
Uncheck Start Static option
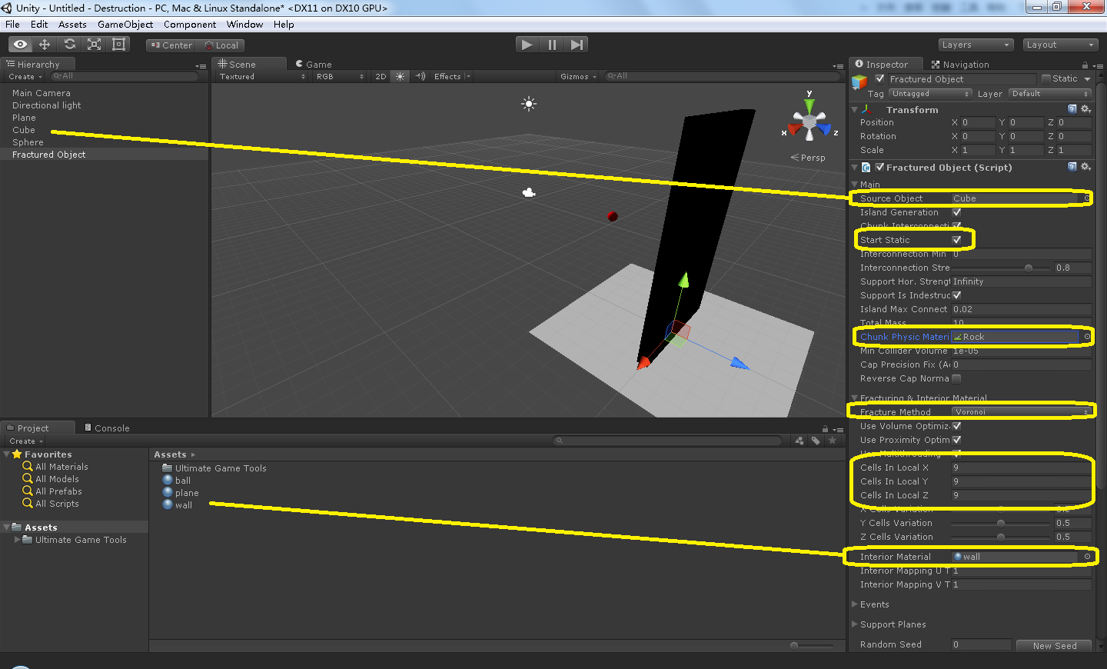[956, 240]
